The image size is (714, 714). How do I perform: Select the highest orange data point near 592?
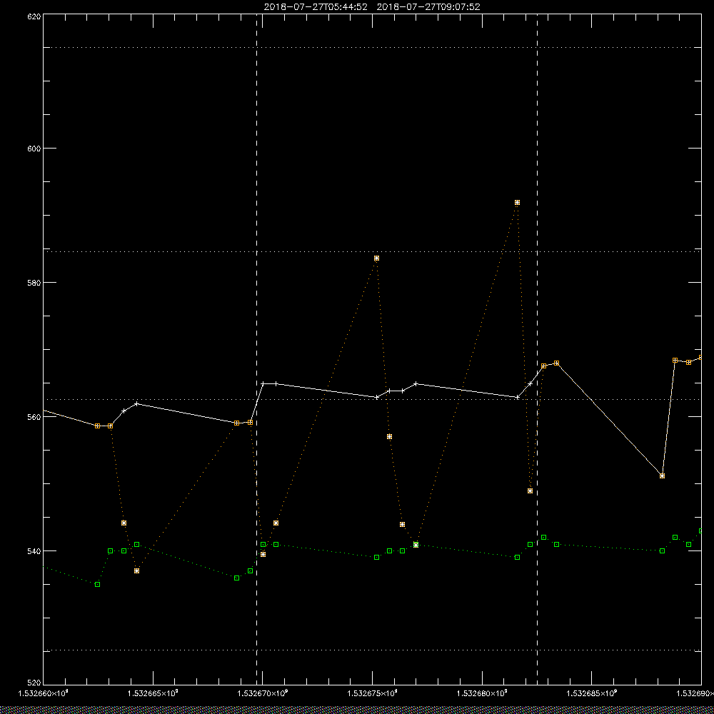[x=517, y=203]
